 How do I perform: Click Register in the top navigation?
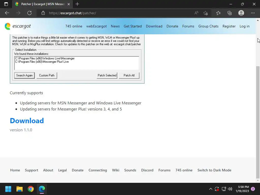(229, 26)
